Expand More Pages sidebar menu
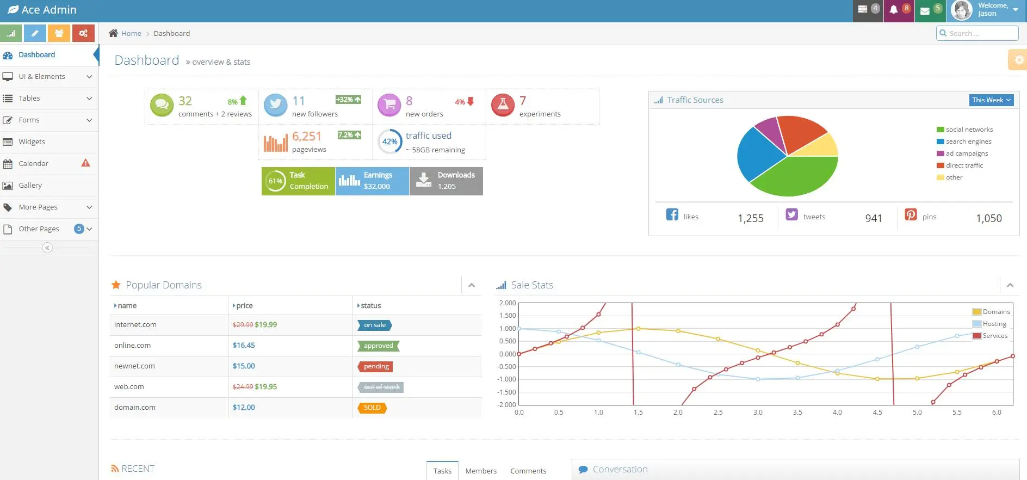 pyautogui.click(x=49, y=207)
